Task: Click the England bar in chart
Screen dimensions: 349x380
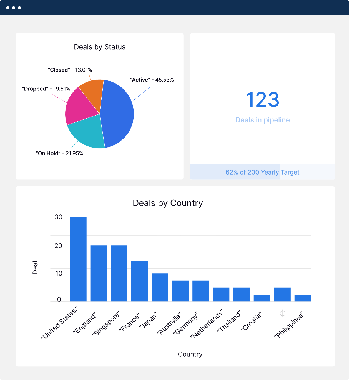Action: pyautogui.click(x=99, y=273)
